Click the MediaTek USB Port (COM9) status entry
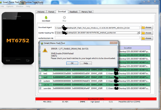The image size is (161, 110). [x=130, y=102]
